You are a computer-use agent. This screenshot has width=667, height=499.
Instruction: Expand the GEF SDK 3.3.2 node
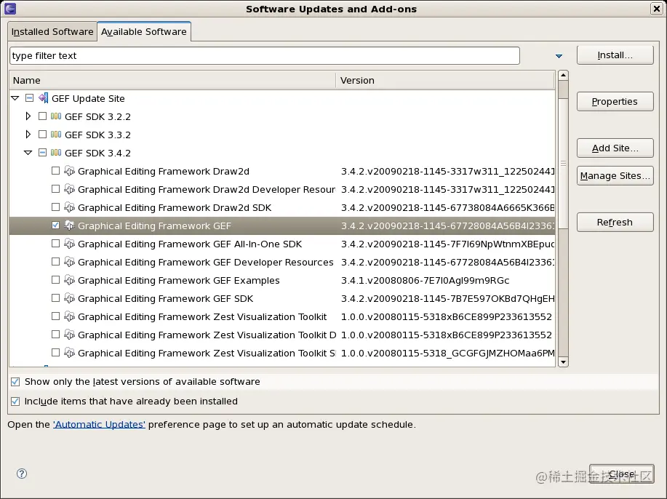[28, 135]
